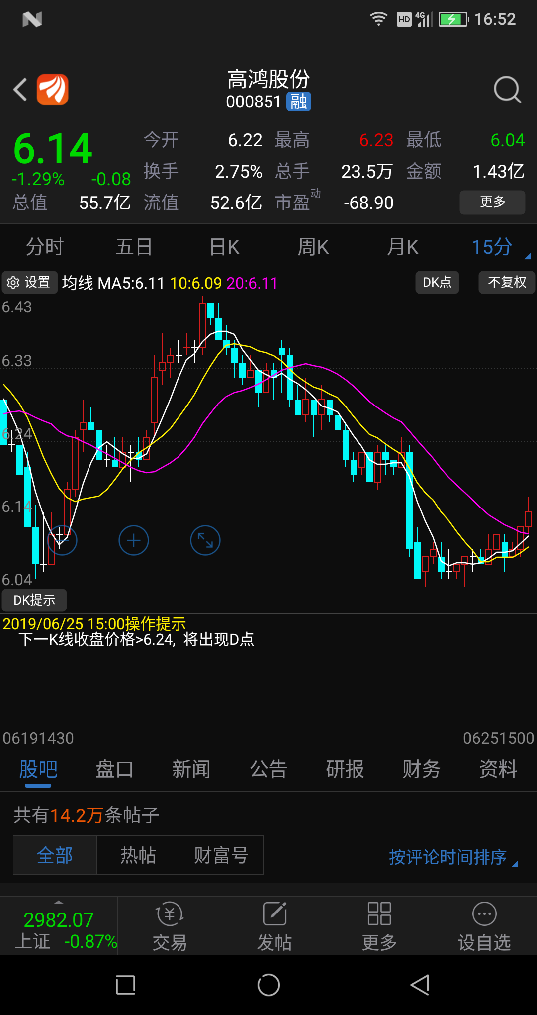This screenshot has width=537, height=1015.
Task: Tap the blue 融 margin badge
Action: [x=299, y=101]
